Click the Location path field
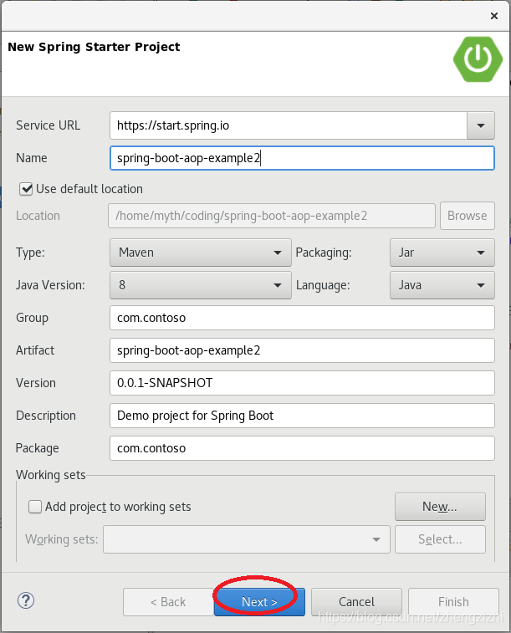The height and width of the screenshot is (633, 511). point(272,216)
